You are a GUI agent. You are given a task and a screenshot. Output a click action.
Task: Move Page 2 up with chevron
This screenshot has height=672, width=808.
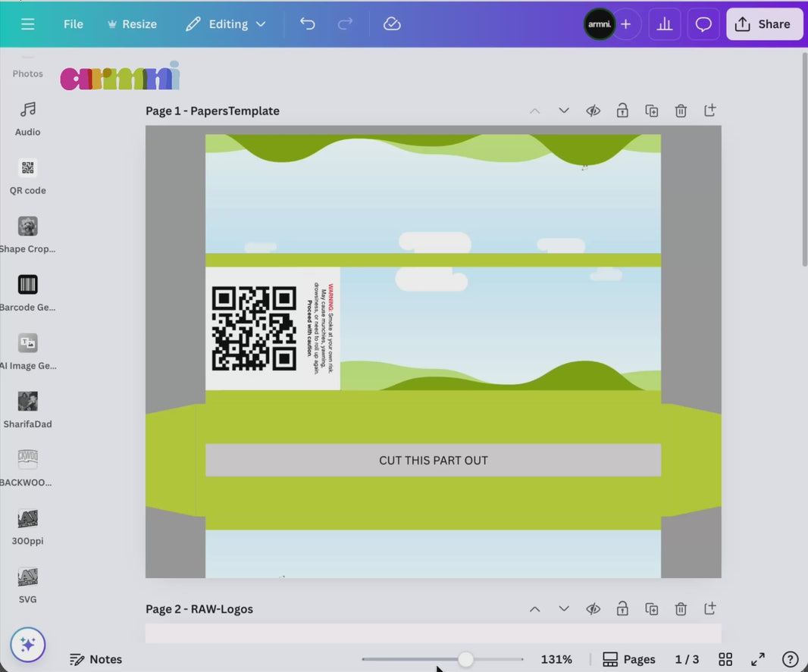534,609
